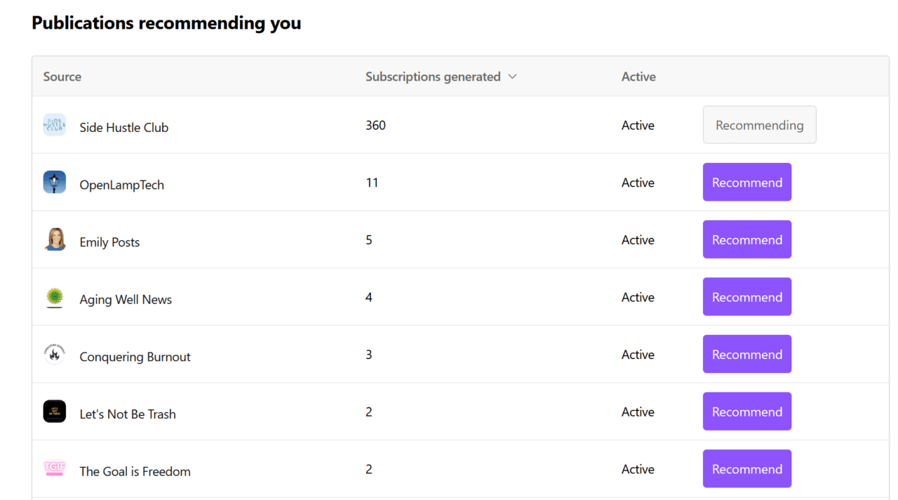Image resolution: width=898 pixels, height=500 pixels.
Task: Click the OpenLampTech lamp icon
Action: tap(55, 183)
